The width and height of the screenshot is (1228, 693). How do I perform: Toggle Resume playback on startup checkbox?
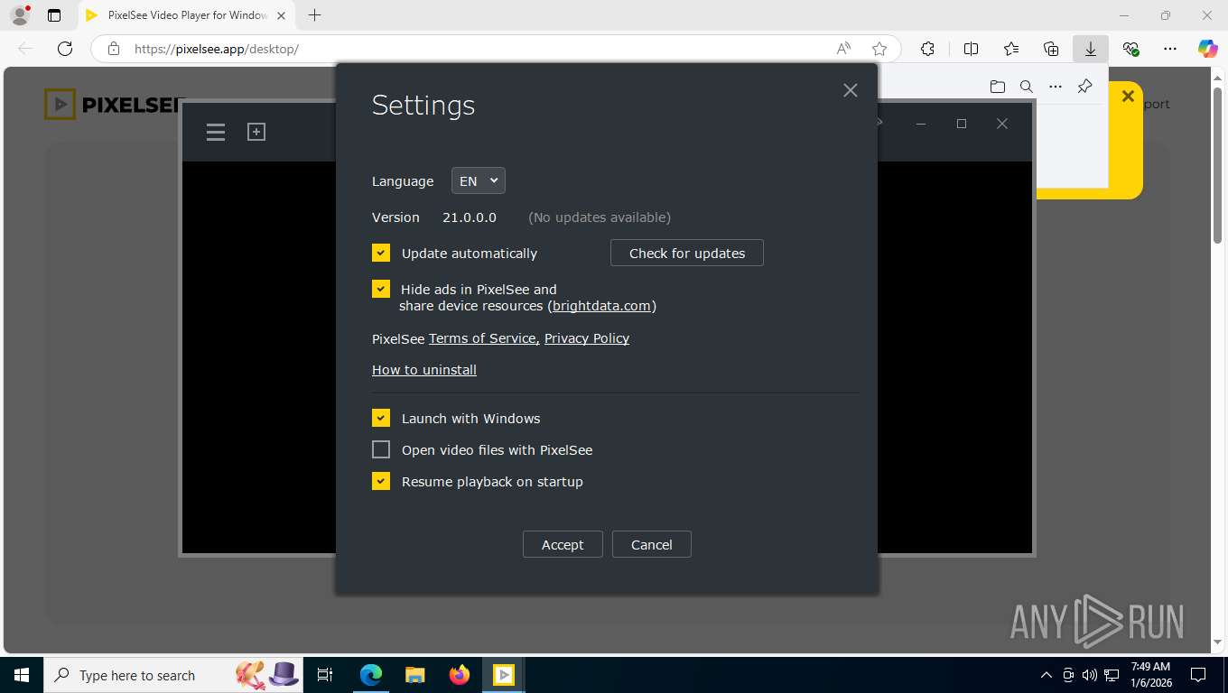pyautogui.click(x=381, y=482)
